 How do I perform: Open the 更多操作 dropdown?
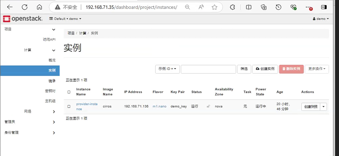317,69
